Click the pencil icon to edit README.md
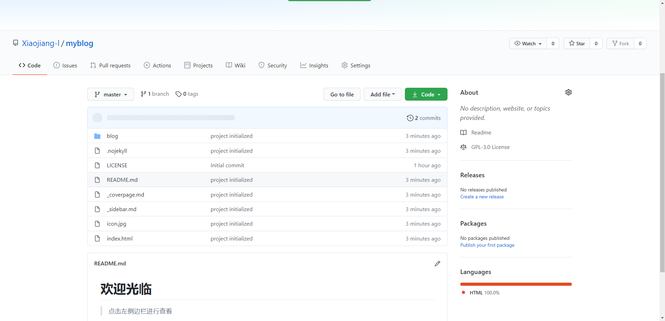This screenshot has width=665, height=321. point(437,264)
